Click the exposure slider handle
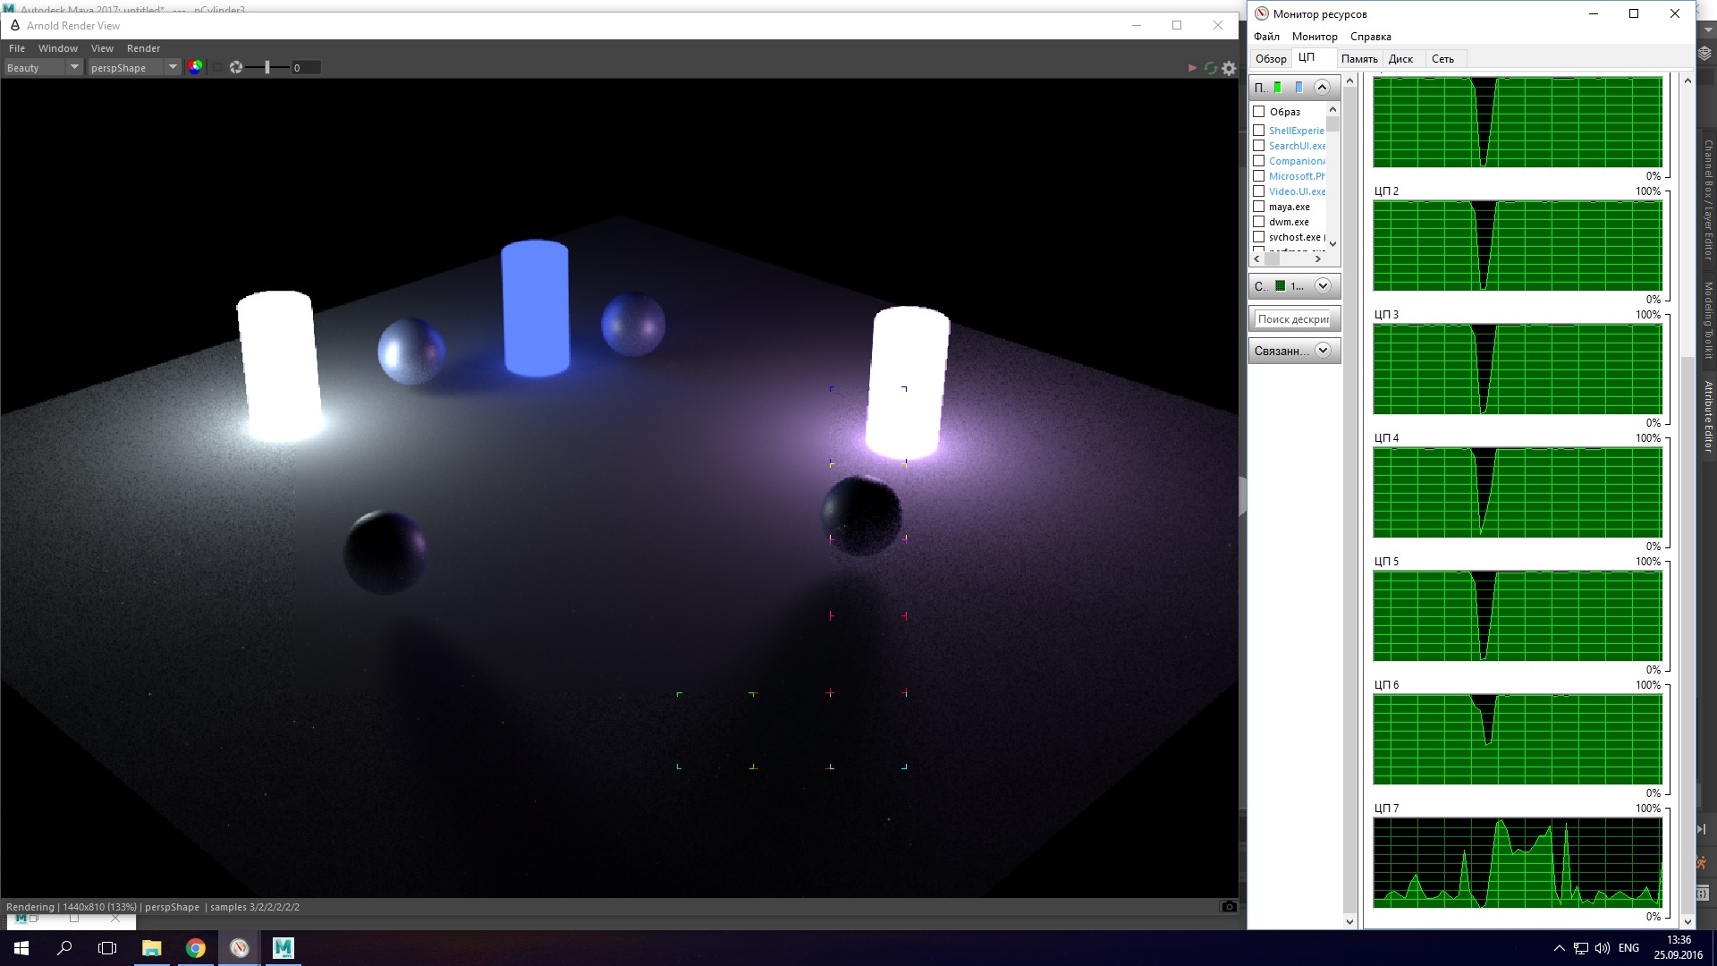 pos(266,67)
